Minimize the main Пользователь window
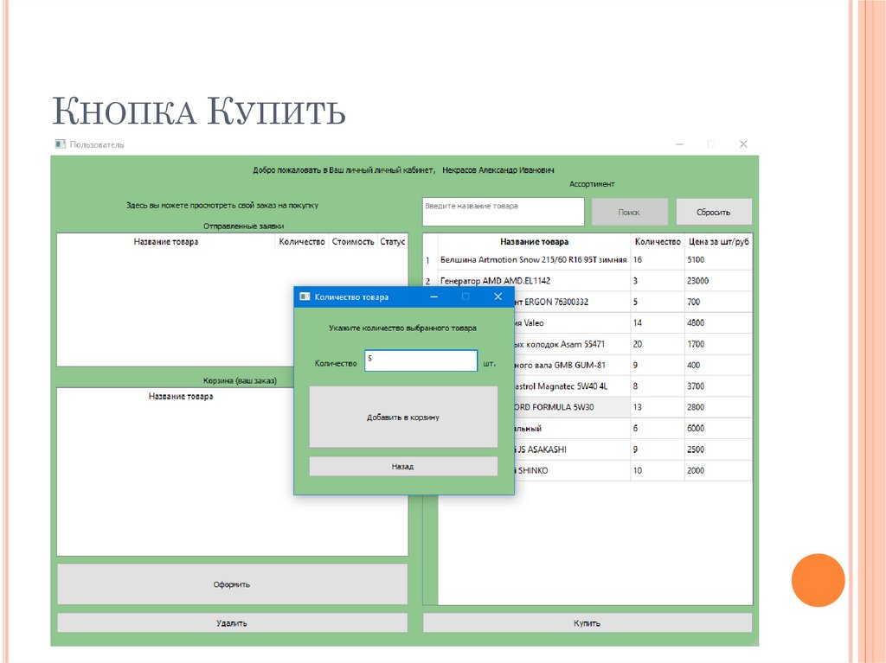The image size is (886, 663). pos(679,144)
